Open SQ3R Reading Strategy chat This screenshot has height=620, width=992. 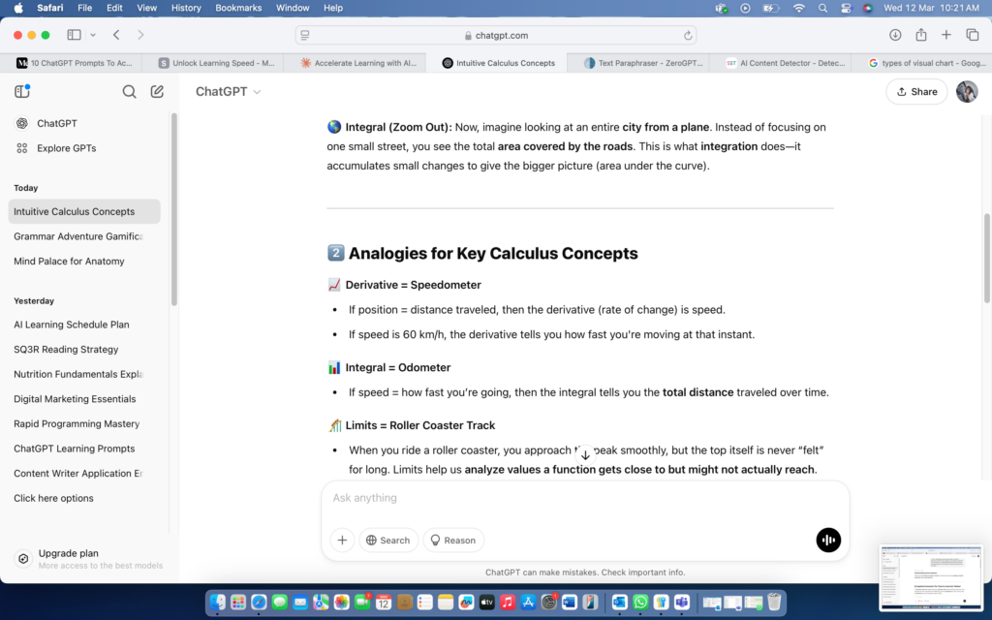click(66, 349)
